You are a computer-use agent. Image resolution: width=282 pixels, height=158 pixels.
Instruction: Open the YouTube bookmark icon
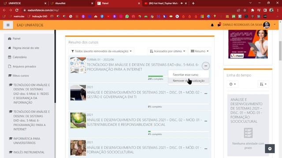tap(108, 17)
